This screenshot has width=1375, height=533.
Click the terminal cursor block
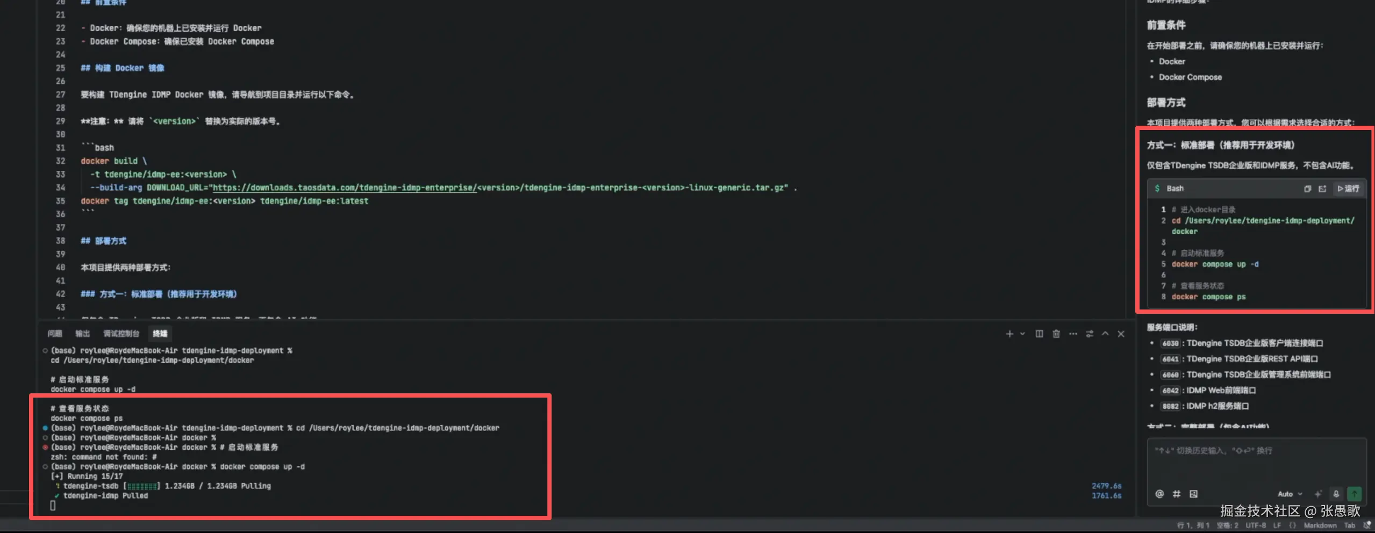pos(53,506)
